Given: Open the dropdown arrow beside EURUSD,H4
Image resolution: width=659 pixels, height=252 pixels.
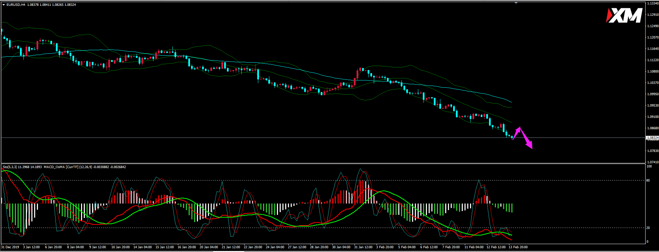Looking at the screenshot, I should coord(3,5).
